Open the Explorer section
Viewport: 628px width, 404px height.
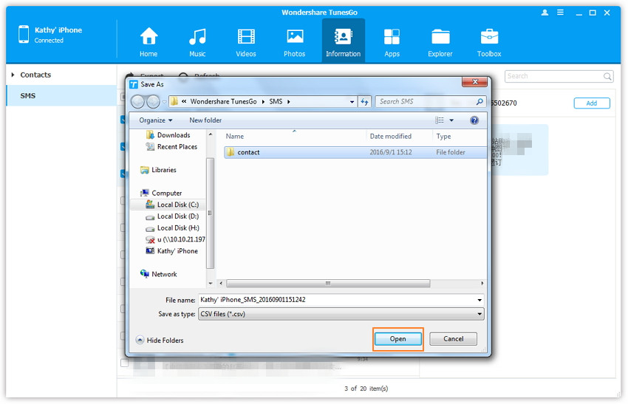(x=440, y=41)
